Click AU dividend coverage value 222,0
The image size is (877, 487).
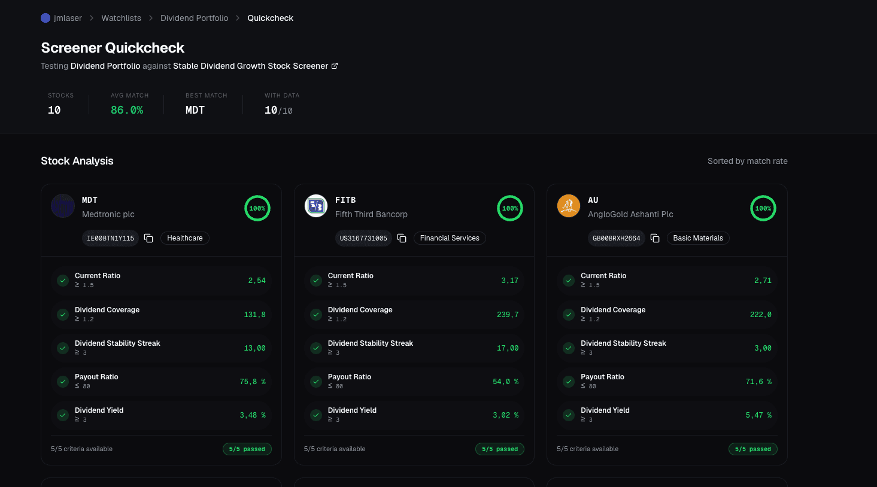coord(761,315)
